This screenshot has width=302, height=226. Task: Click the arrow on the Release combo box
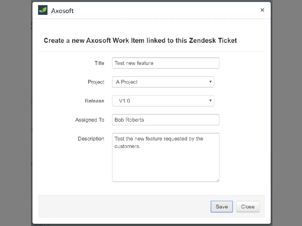click(x=210, y=101)
